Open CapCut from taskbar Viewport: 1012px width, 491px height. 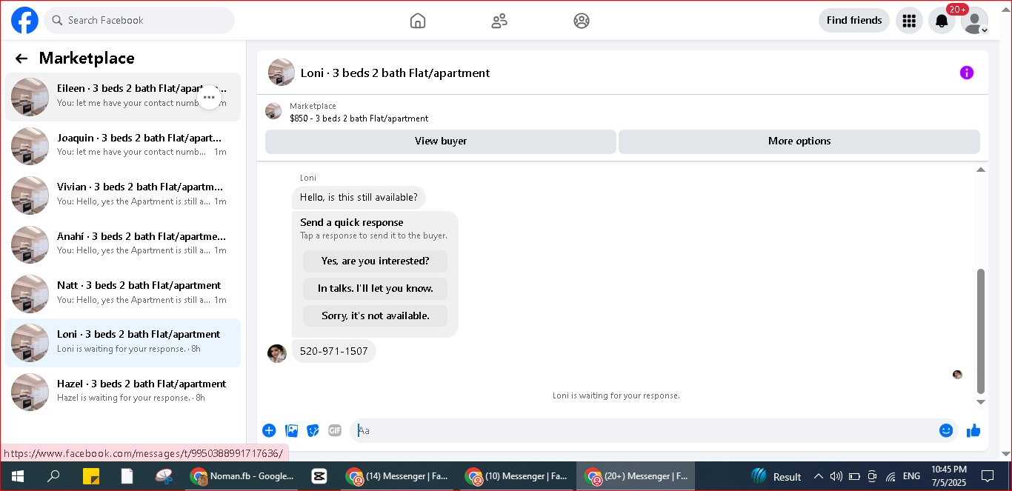(319, 476)
